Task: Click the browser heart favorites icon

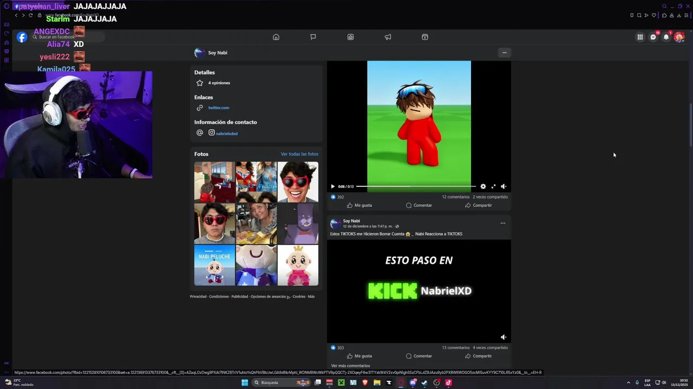Action: click(653, 15)
